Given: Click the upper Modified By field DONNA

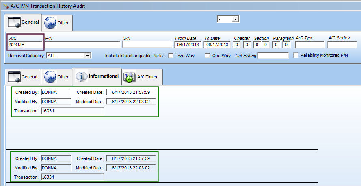Looking at the screenshot, I should (56, 102).
